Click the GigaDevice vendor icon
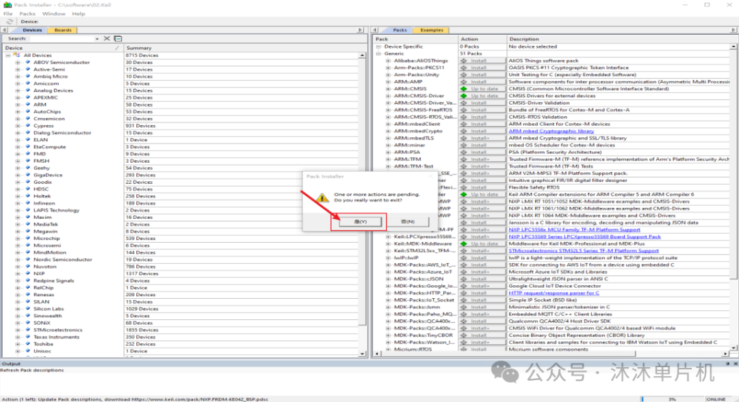Viewport: 739px width, 402px height. pos(28,175)
